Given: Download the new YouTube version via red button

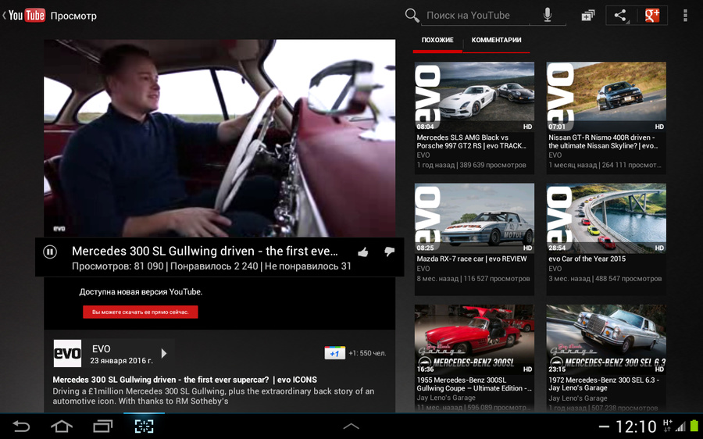Looking at the screenshot, I should pos(141,312).
